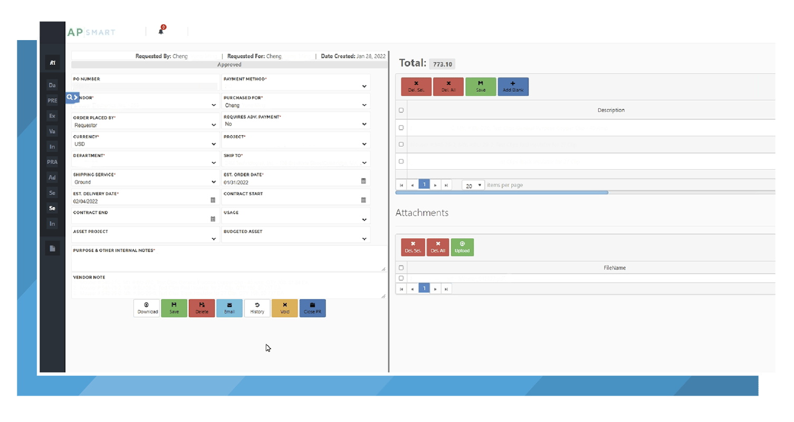
Task: Open the History button
Action: pyautogui.click(x=257, y=308)
